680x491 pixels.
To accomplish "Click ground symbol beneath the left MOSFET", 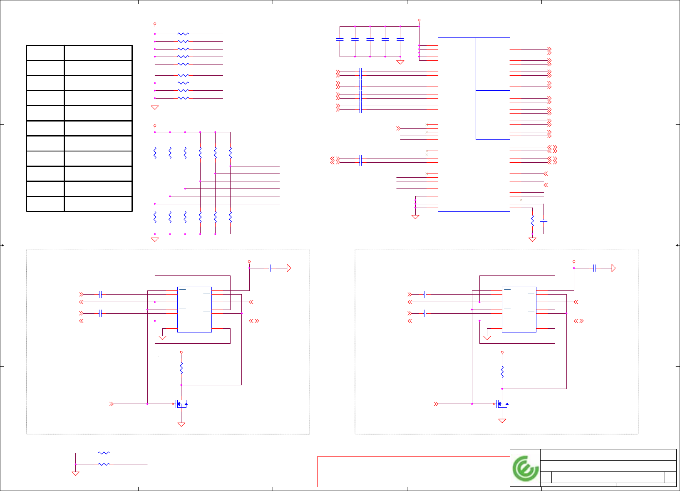I will [181, 424].
